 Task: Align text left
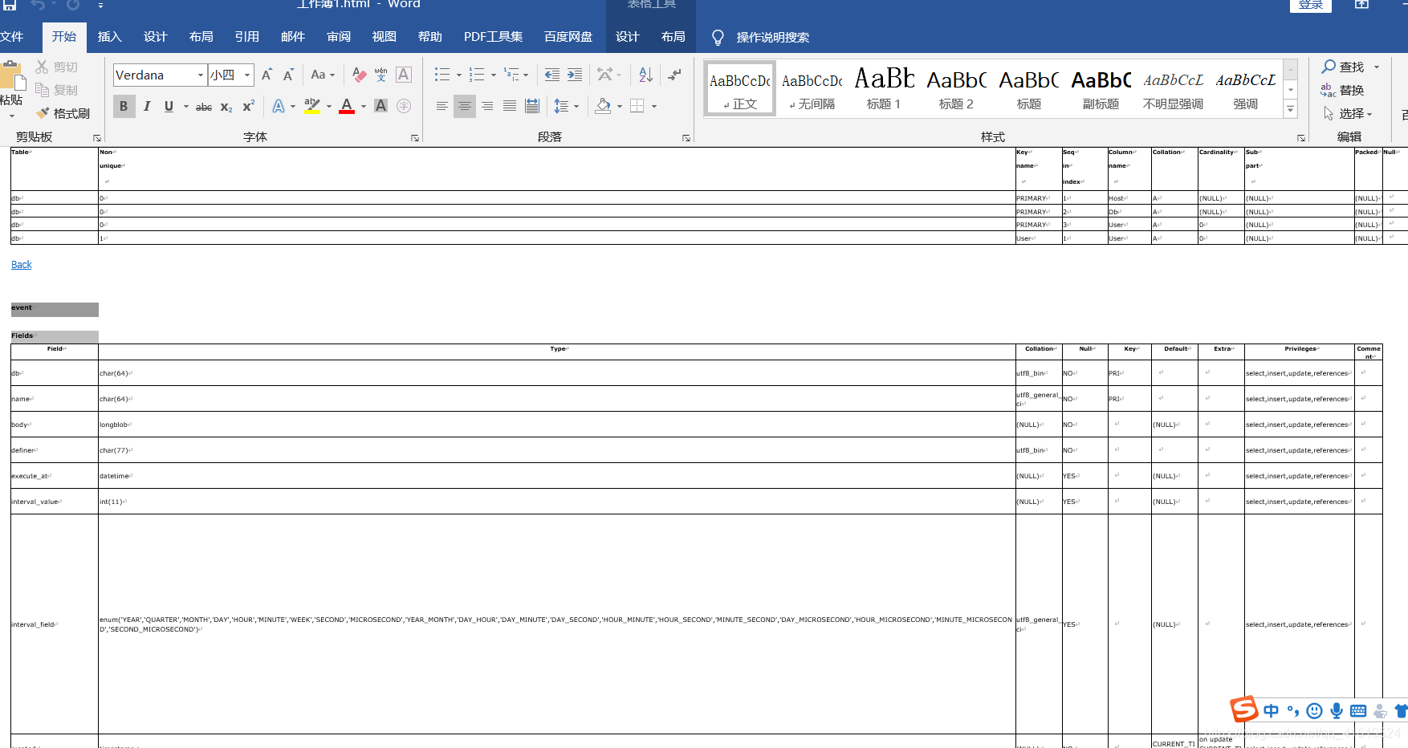[442, 106]
